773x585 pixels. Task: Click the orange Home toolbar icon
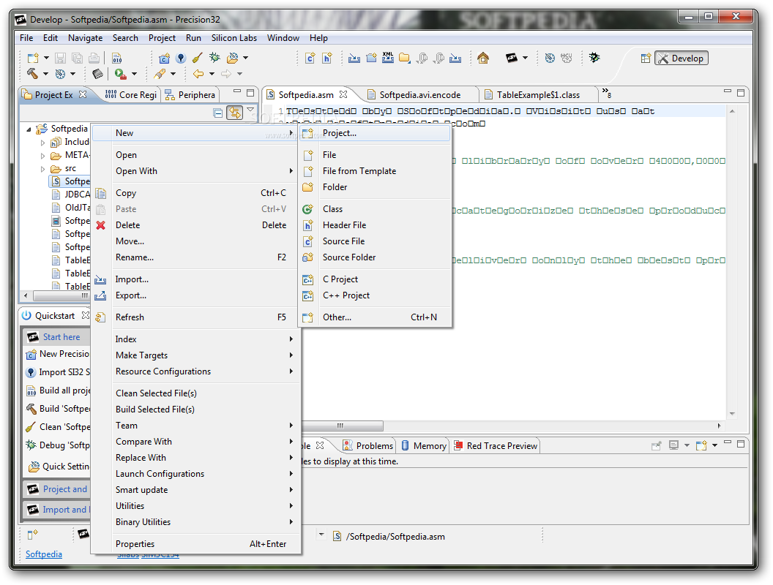tap(483, 58)
